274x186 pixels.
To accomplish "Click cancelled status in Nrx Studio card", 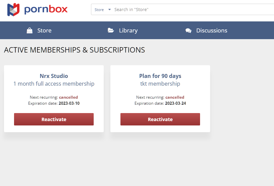I will (68, 97).
